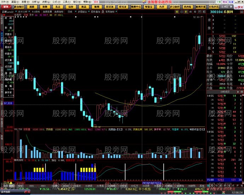Open the 市场快讯 toolbar button
The width and height of the screenshot is (244, 195).
tap(214, 7)
